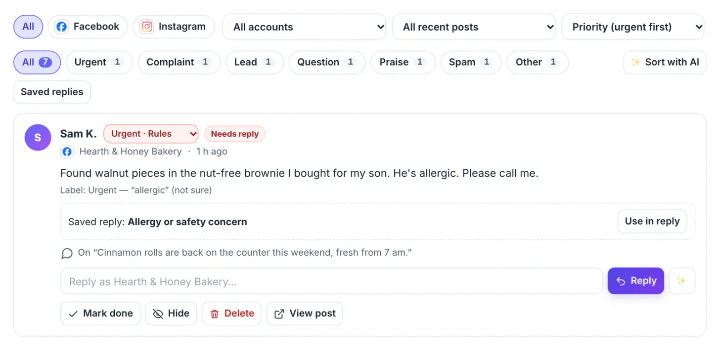Click the '1 h ago' timestamp
This screenshot has width=720, height=350.
coord(212,152)
